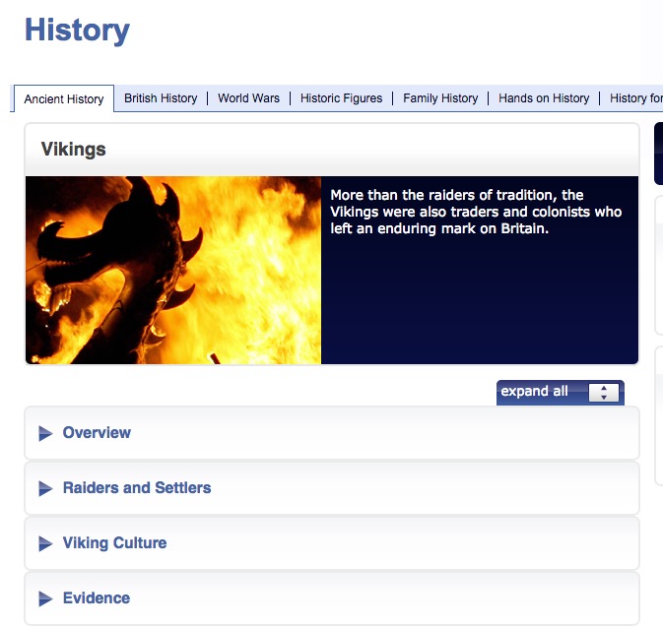Open the Ancient History tab
This screenshot has height=627, width=663.
click(x=64, y=98)
